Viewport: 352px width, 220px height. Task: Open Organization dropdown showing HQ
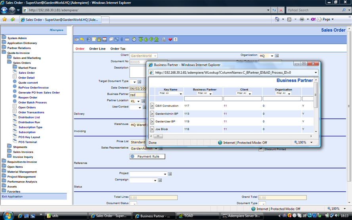[266, 55]
